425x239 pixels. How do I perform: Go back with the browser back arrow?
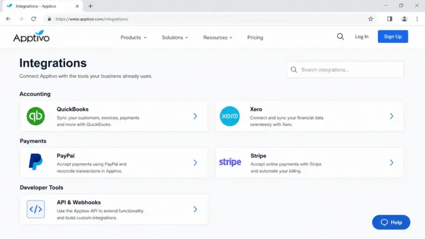tap(8, 19)
